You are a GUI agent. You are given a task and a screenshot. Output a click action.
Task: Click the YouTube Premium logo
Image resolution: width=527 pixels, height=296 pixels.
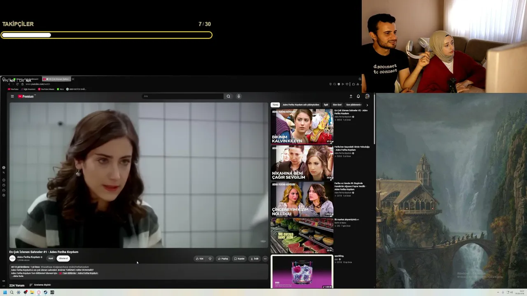[x=26, y=96]
